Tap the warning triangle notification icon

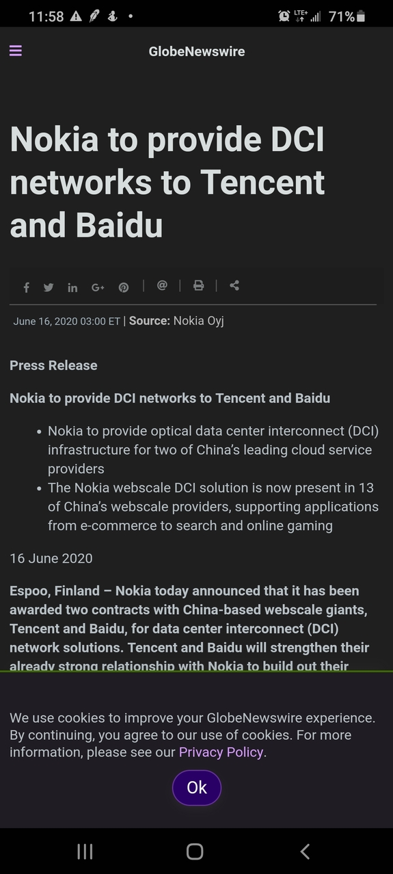[x=76, y=16]
